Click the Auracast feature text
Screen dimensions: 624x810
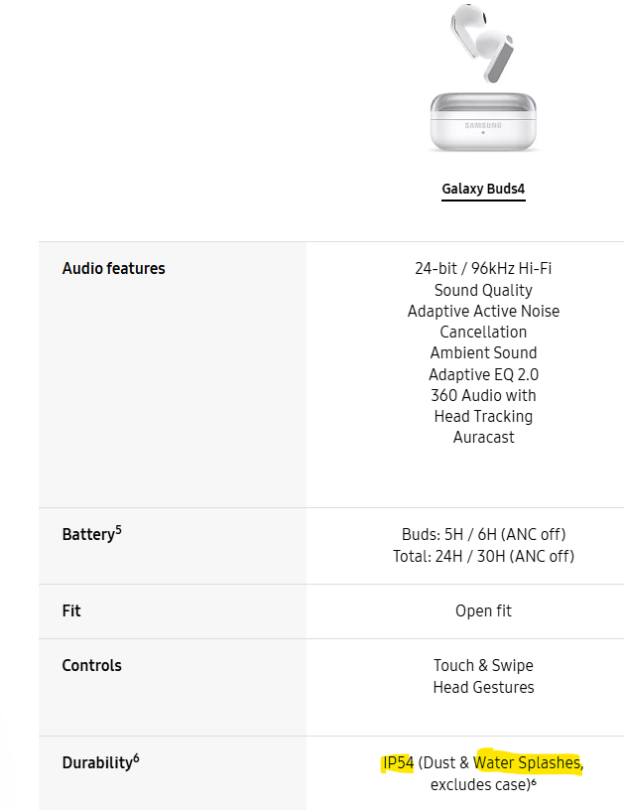pyautogui.click(x=483, y=438)
